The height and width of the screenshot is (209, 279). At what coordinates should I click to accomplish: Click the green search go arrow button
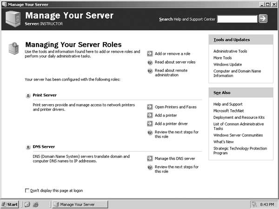coord(263,19)
